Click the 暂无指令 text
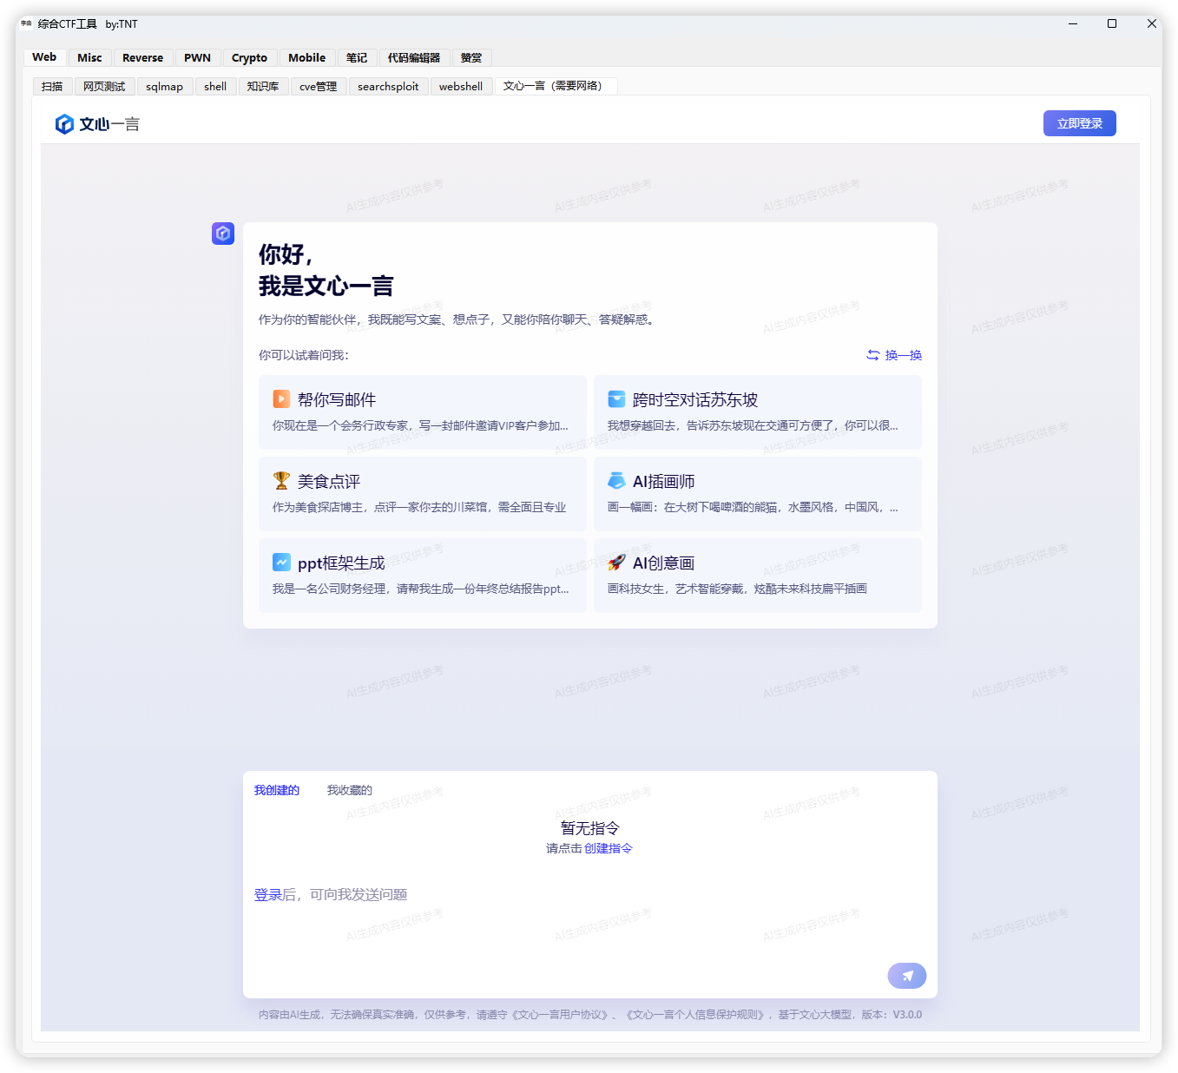Image resolution: width=1178 pixels, height=1073 pixels. coord(590,828)
